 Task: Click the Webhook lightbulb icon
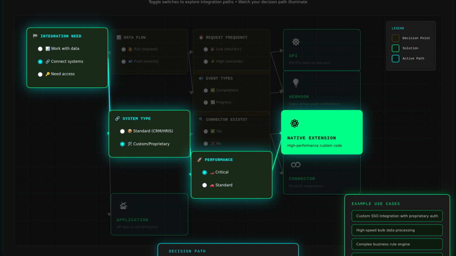[x=296, y=83]
